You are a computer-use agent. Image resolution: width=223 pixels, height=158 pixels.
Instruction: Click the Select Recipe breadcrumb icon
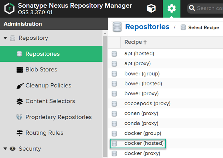pos(183,27)
